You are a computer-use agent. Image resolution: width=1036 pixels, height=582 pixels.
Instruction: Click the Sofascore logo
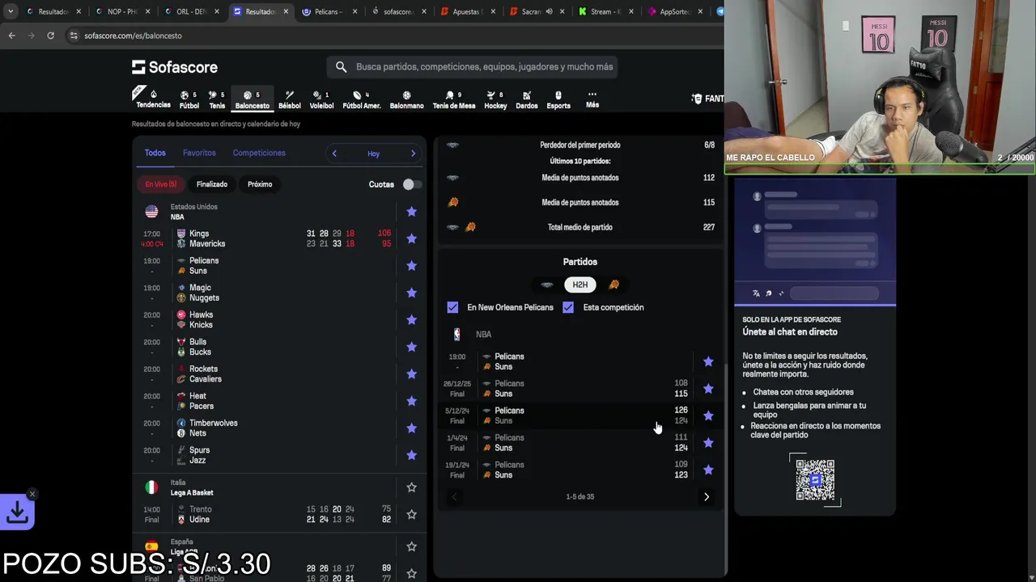pyautogui.click(x=175, y=67)
